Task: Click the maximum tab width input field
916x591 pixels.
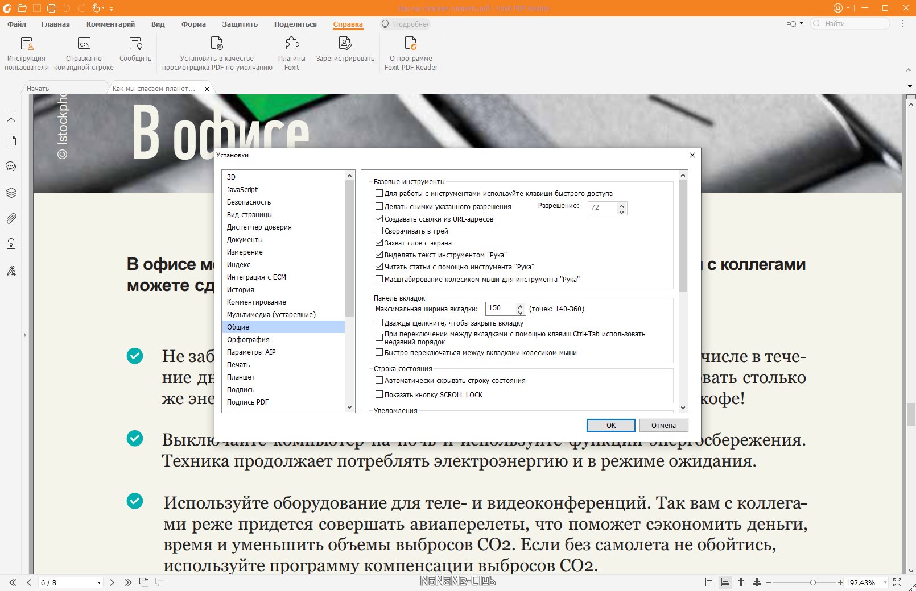Action: [x=500, y=309]
